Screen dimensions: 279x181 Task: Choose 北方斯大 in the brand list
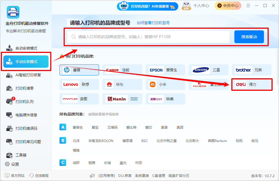192,141
